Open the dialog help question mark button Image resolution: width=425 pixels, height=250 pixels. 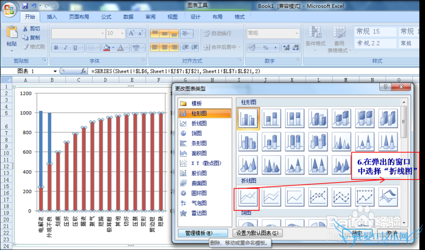[386, 87]
